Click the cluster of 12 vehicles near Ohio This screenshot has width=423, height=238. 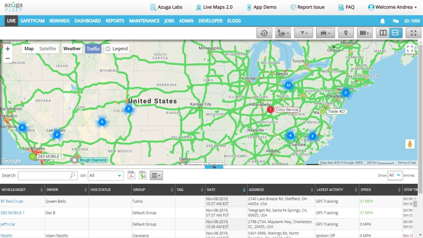[x=288, y=85]
